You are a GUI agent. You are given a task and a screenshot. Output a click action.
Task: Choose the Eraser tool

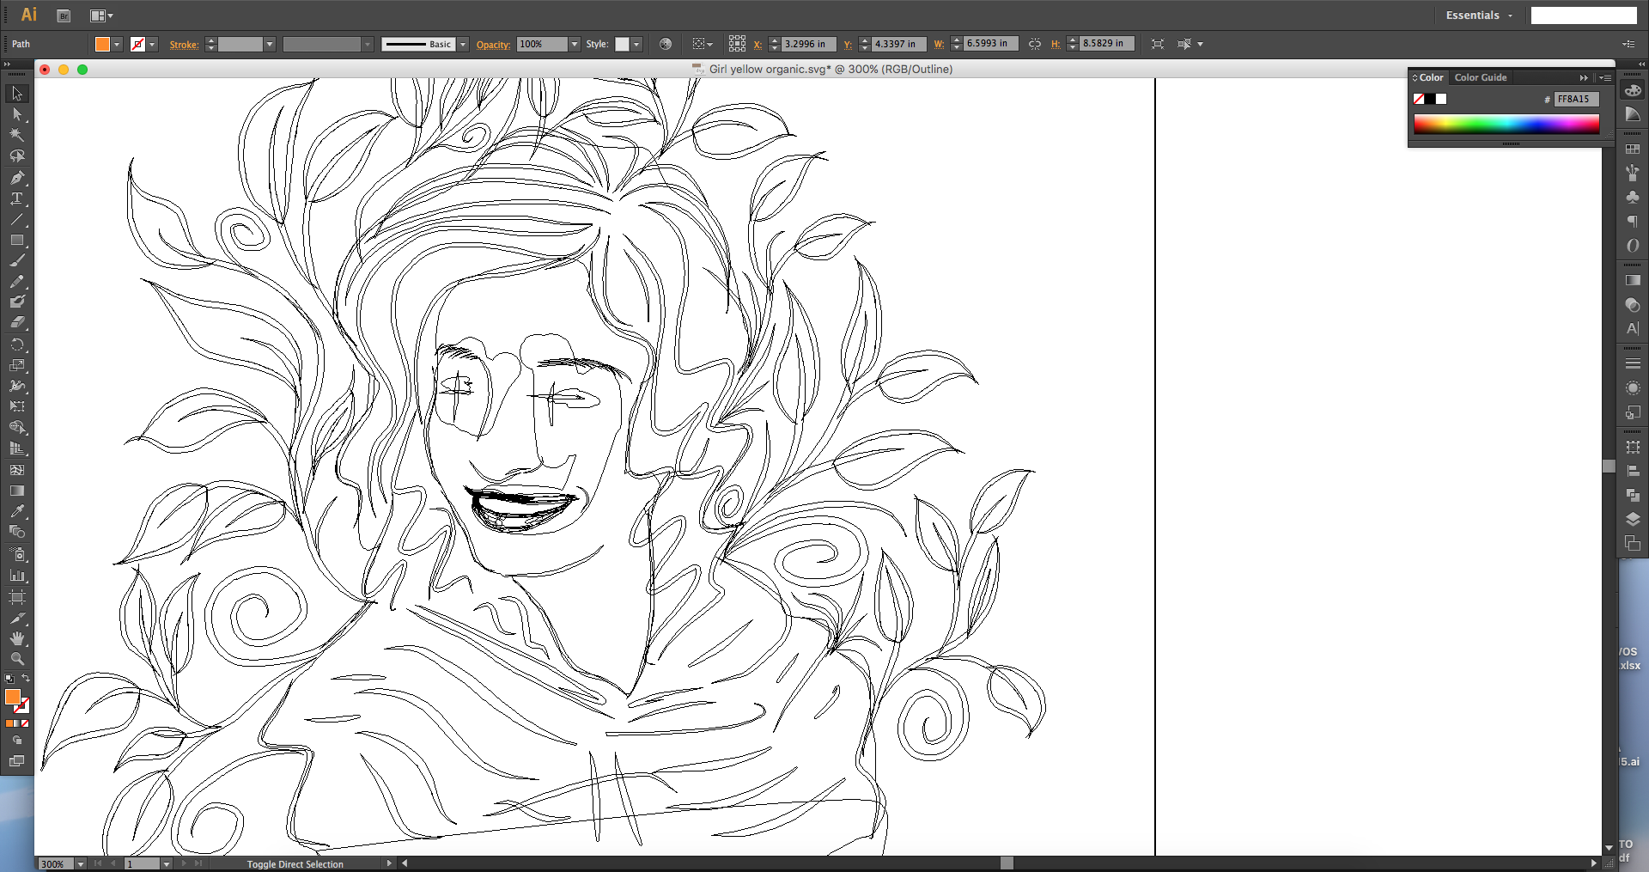click(x=17, y=322)
